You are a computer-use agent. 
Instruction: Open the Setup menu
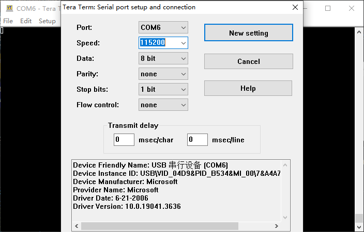pyautogui.click(x=47, y=21)
